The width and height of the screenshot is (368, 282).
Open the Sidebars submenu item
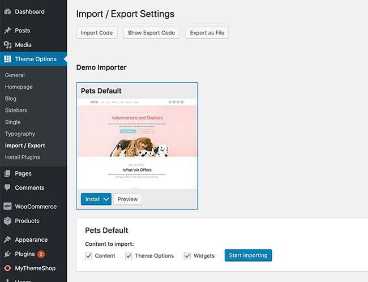click(16, 110)
